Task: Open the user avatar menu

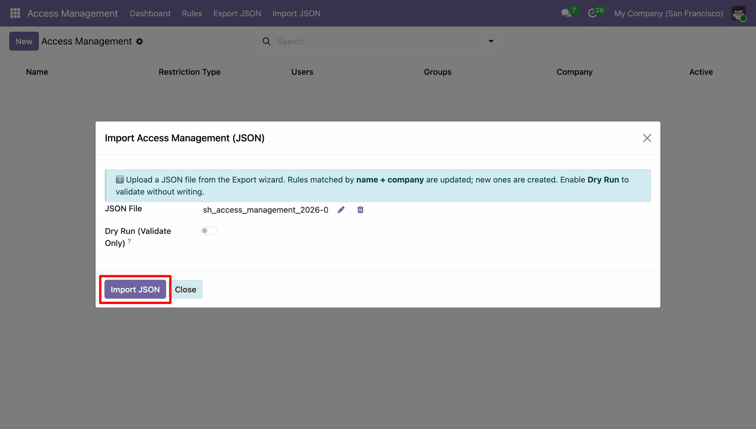Action: [738, 13]
